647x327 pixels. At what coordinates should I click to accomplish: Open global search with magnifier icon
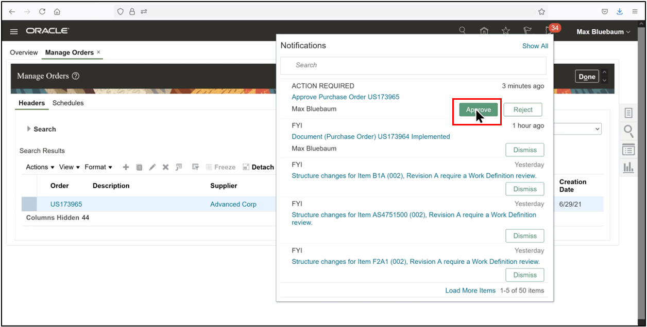[x=462, y=30]
